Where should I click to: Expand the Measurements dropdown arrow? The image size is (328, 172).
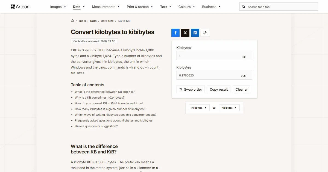click(119, 7)
